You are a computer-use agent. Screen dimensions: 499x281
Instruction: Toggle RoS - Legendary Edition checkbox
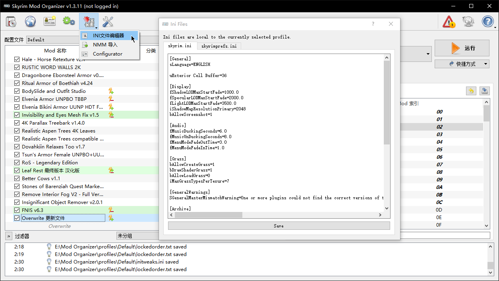point(17,163)
